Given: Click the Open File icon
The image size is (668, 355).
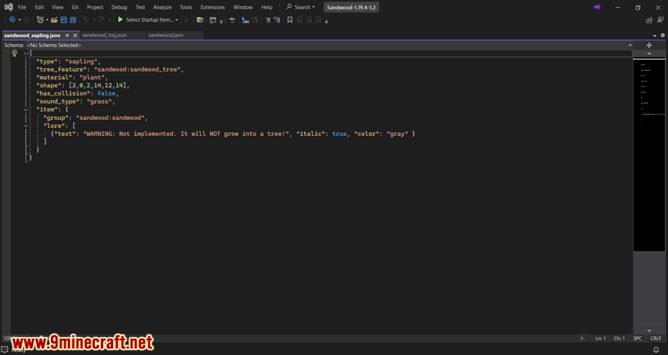Looking at the screenshot, I should point(54,20).
